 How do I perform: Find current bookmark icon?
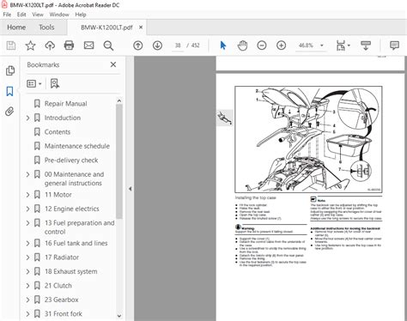coord(55,83)
